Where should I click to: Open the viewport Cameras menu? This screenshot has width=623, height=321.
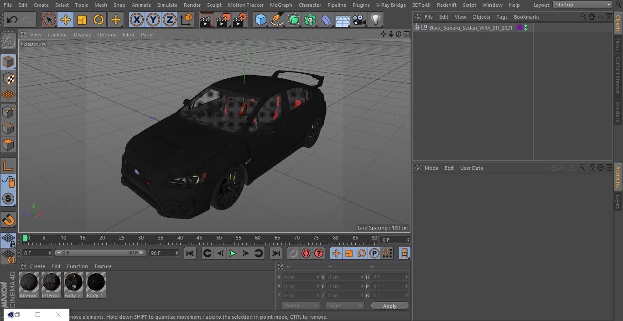pyautogui.click(x=57, y=35)
